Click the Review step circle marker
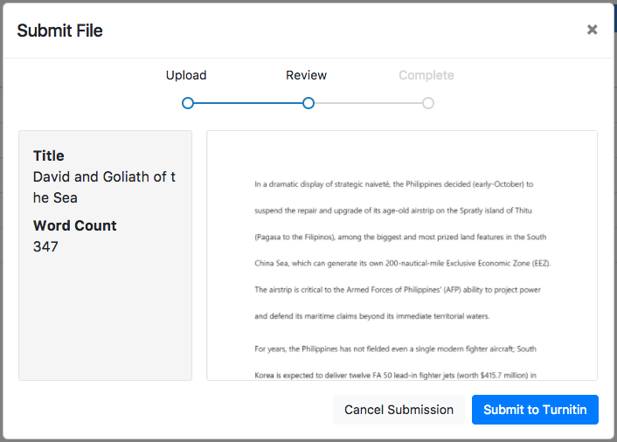Viewport: 617px width, 442px height. point(308,103)
